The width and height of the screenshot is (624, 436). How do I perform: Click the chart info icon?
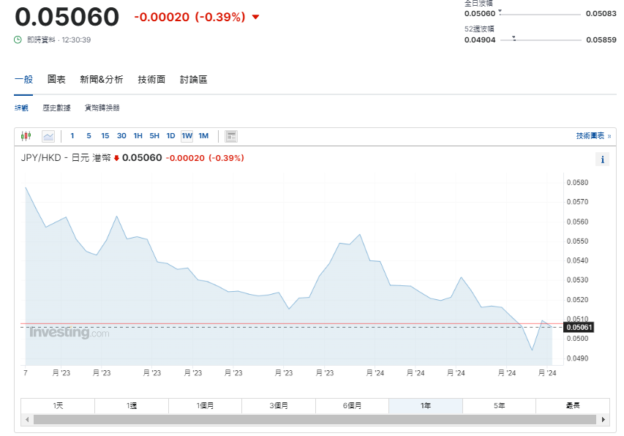pyautogui.click(x=602, y=159)
